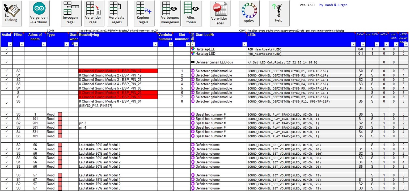This screenshot has height=191, width=410.
Task: Click Verwijder regel trash icon
Action: click(x=95, y=13)
